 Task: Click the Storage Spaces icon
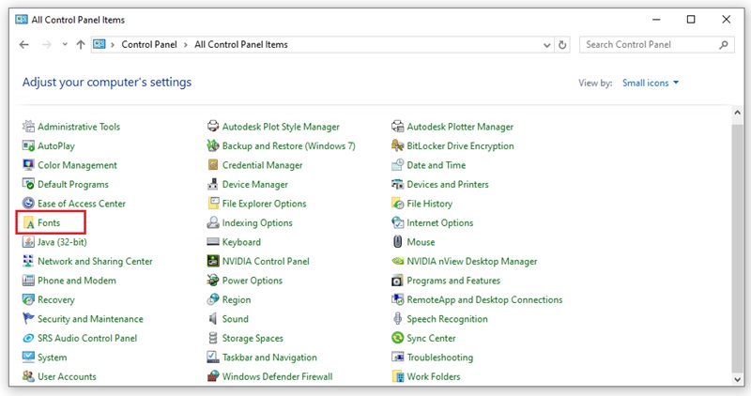pyautogui.click(x=213, y=338)
